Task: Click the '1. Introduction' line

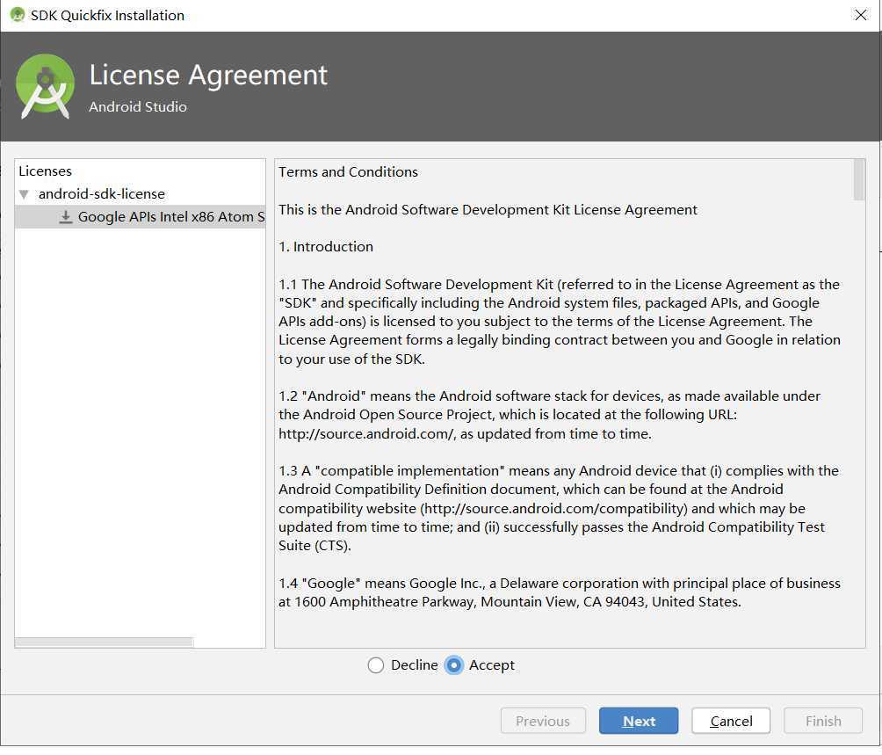Action: coord(326,247)
